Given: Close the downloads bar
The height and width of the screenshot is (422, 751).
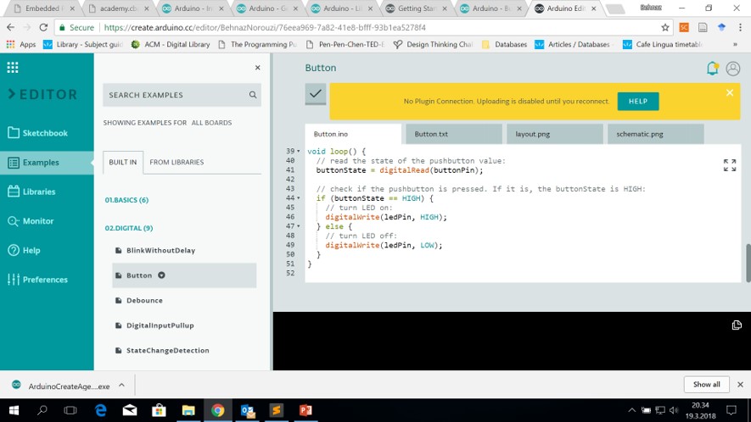Looking at the screenshot, I should tap(741, 384).
